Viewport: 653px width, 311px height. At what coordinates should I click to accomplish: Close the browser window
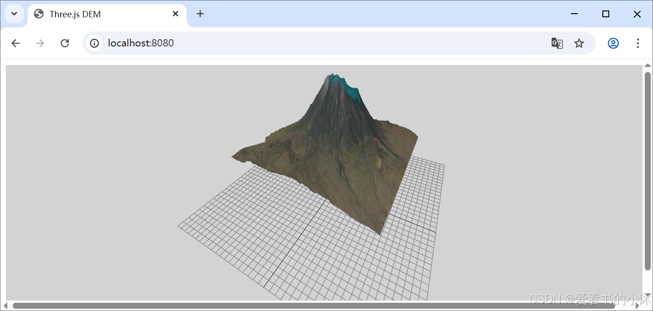tap(637, 14)
